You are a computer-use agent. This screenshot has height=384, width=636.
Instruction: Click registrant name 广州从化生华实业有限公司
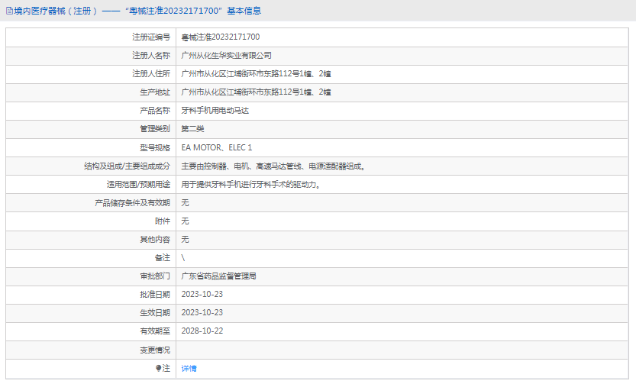(x=226, y=55)
